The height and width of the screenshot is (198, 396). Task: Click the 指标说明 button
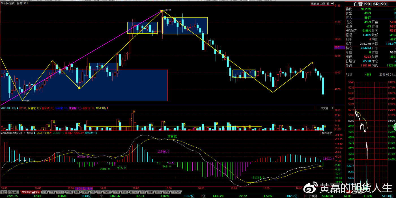tap(328, 133)
